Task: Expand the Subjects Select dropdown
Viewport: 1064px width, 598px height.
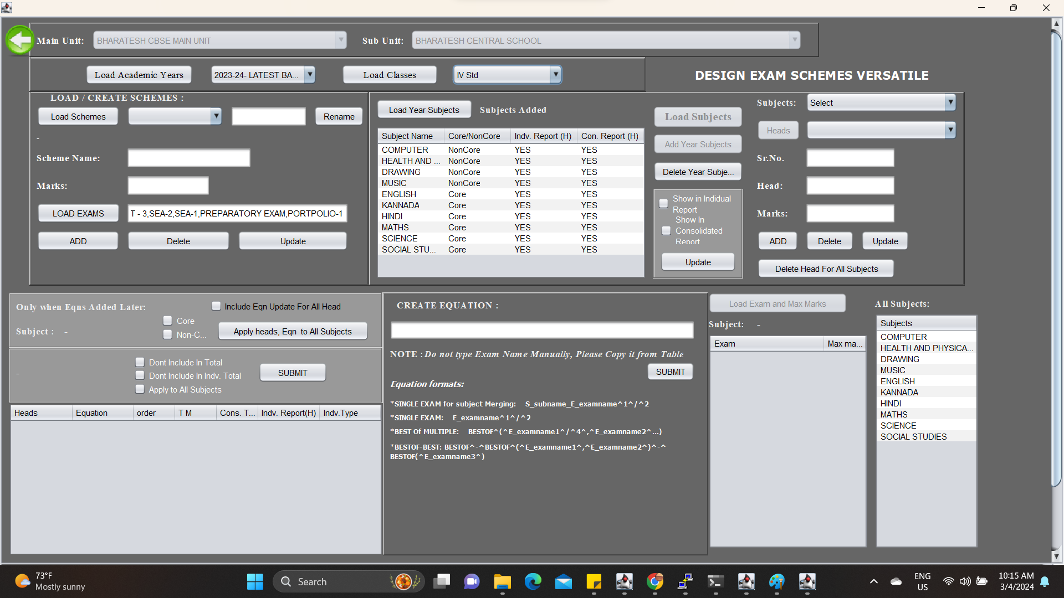Action: [x=950, y=102]
